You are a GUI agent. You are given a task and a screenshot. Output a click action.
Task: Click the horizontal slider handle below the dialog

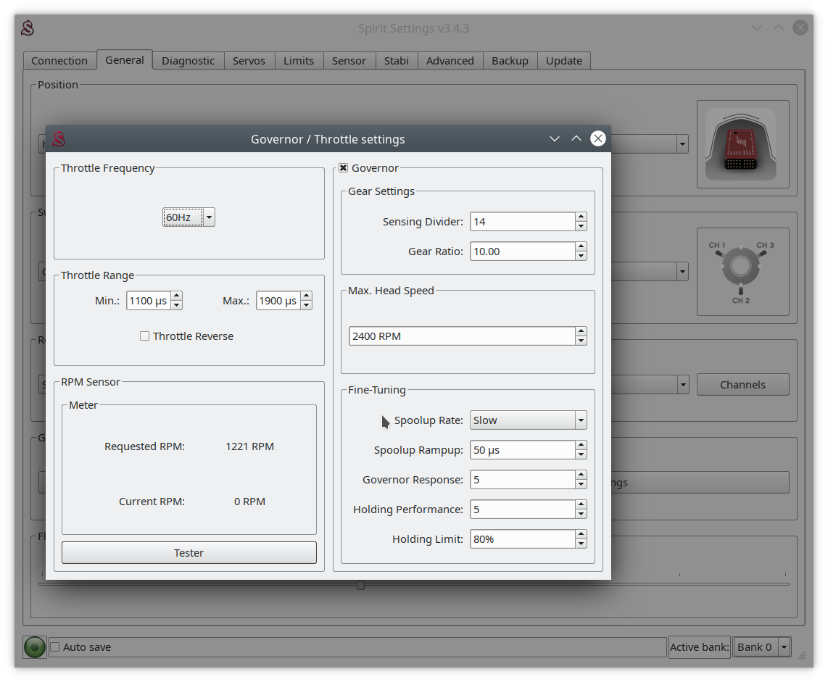point(360,585)
